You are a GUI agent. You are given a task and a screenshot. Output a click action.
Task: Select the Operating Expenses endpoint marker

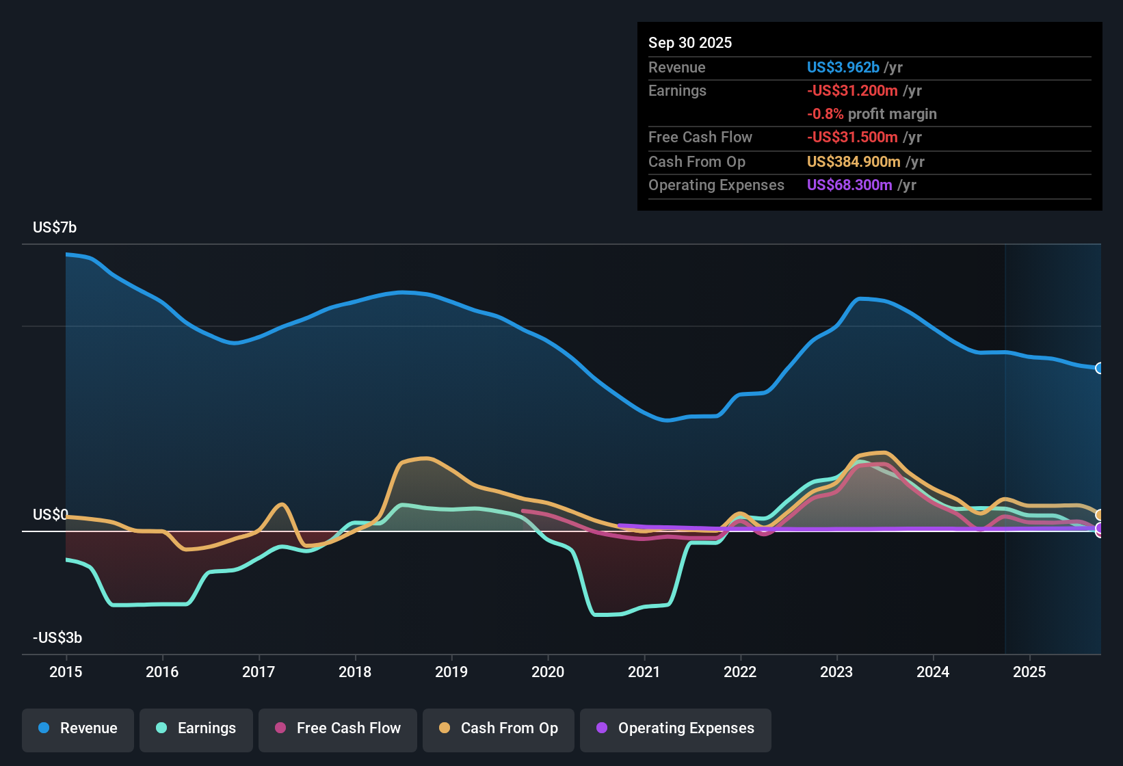pos(1100,528)
